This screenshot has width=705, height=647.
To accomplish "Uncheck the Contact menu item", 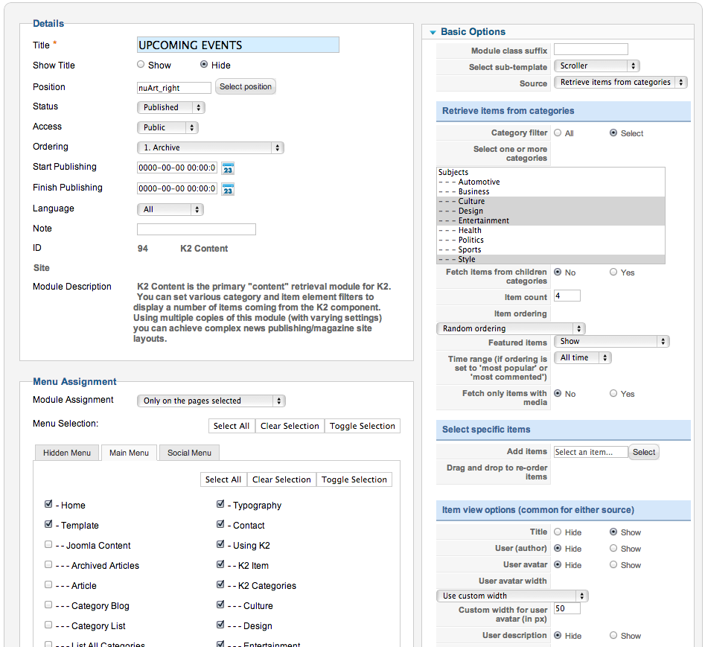I will [x=220, y=524].
